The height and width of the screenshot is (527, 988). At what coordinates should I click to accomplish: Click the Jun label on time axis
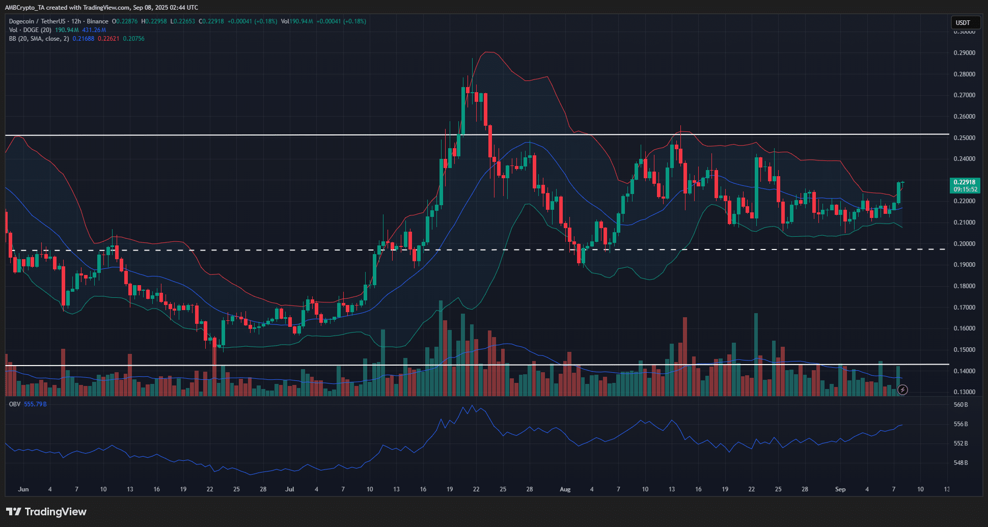click(23, 489)
